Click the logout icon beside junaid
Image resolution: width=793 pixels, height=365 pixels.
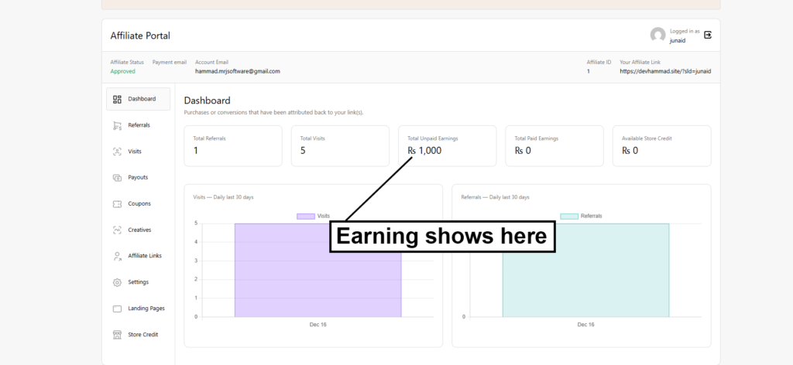pos(707,35)
